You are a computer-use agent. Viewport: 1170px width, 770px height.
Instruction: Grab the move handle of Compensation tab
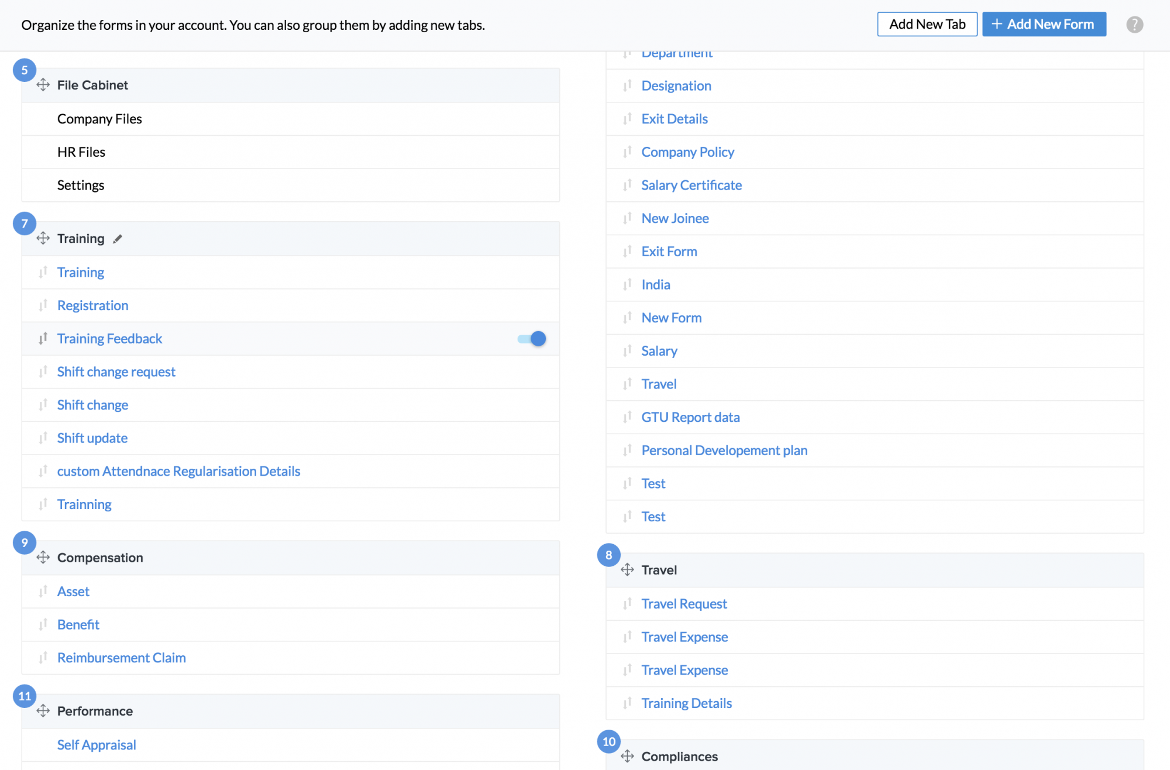click(43, 558)
